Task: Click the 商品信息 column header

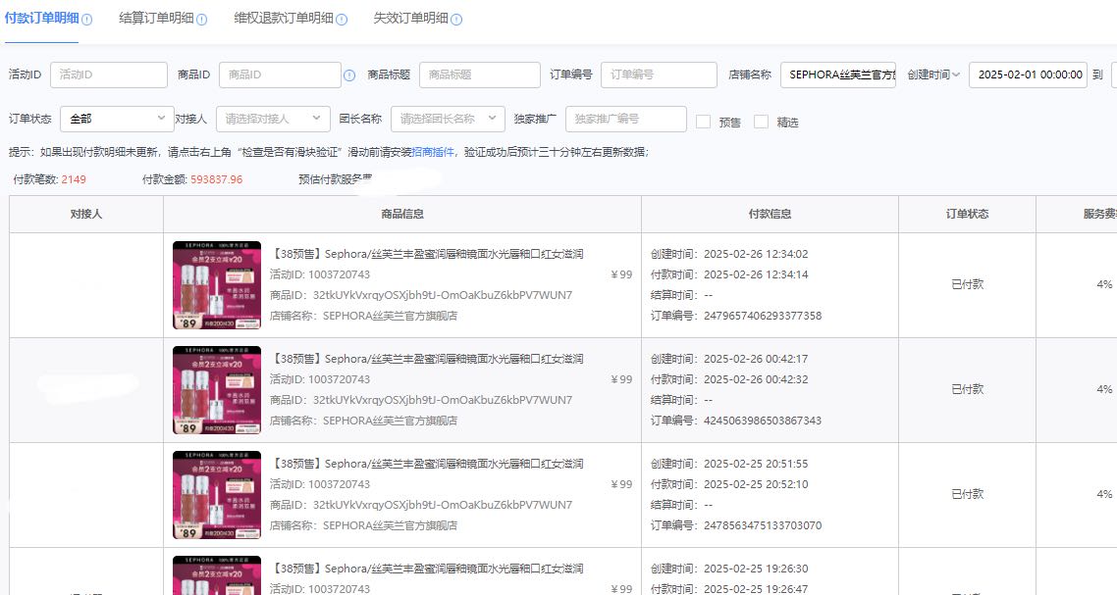Action: point(402,214)
